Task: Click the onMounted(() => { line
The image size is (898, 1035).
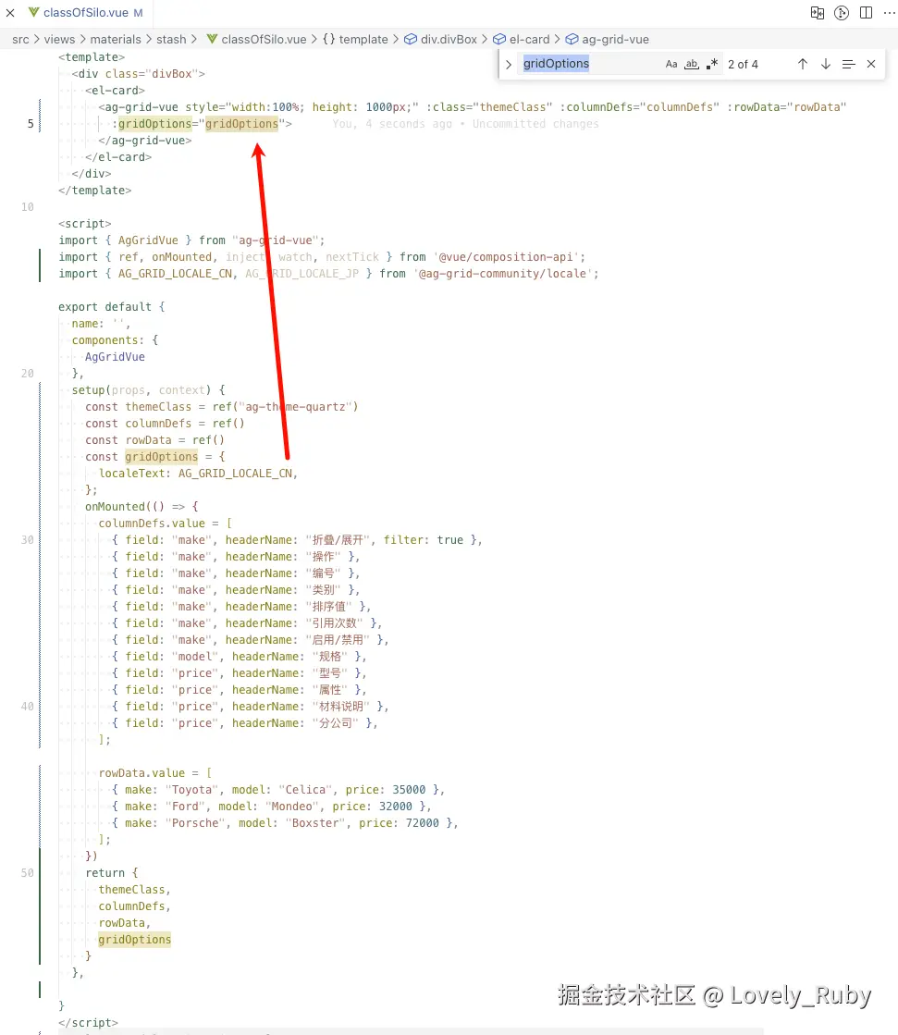Action: 141,506
